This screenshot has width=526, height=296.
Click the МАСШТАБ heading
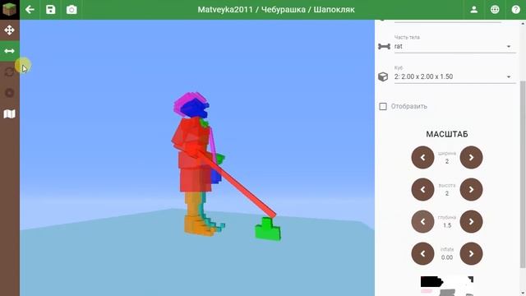447,134
